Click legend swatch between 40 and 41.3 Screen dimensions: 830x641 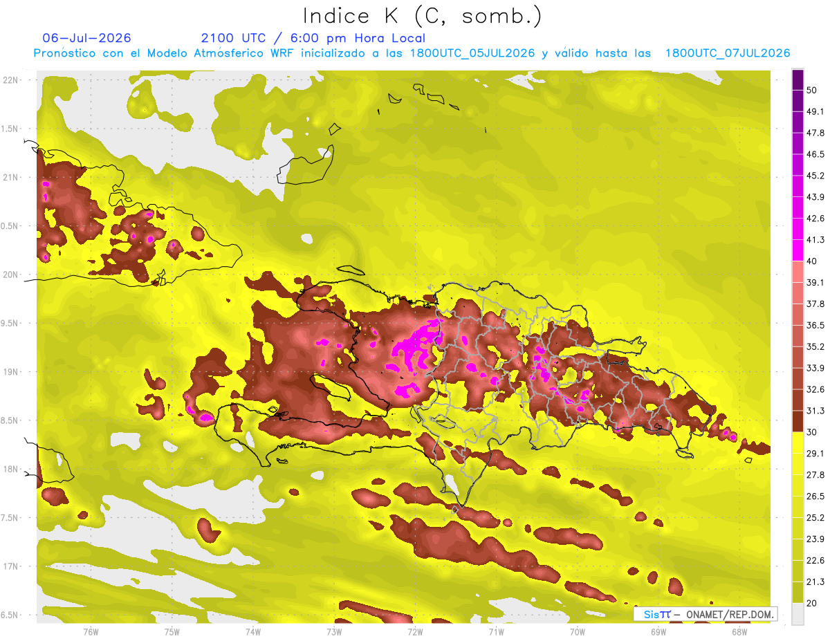tap(797, 250)
